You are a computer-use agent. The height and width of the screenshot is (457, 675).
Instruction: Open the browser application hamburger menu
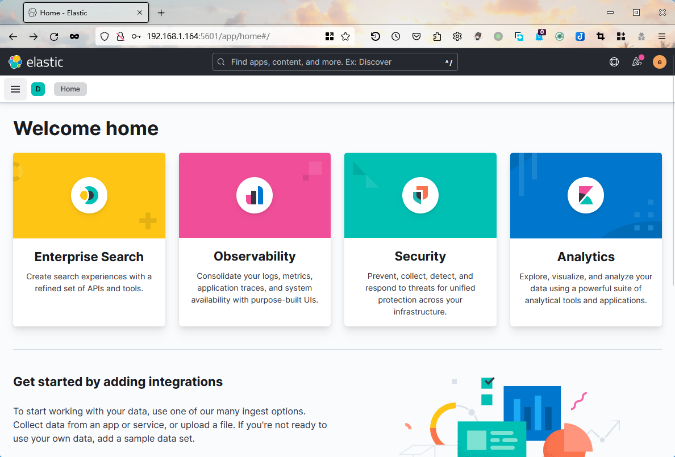(x=662, y=36)
